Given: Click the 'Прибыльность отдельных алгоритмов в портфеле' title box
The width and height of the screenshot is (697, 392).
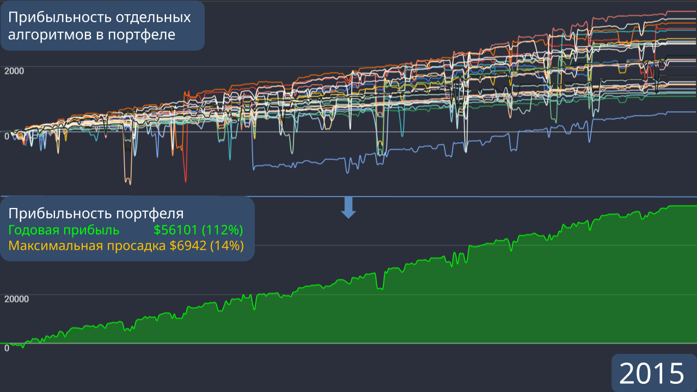Looking at the screenshot, I should [102, 26].
